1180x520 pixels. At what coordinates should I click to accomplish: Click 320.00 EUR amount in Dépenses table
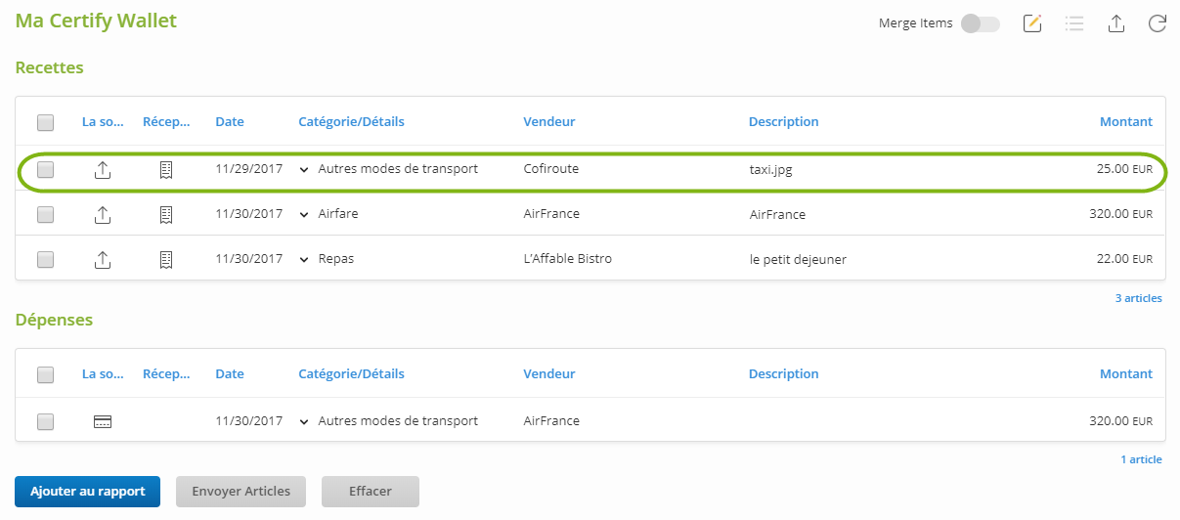[x=1120, y=421]
